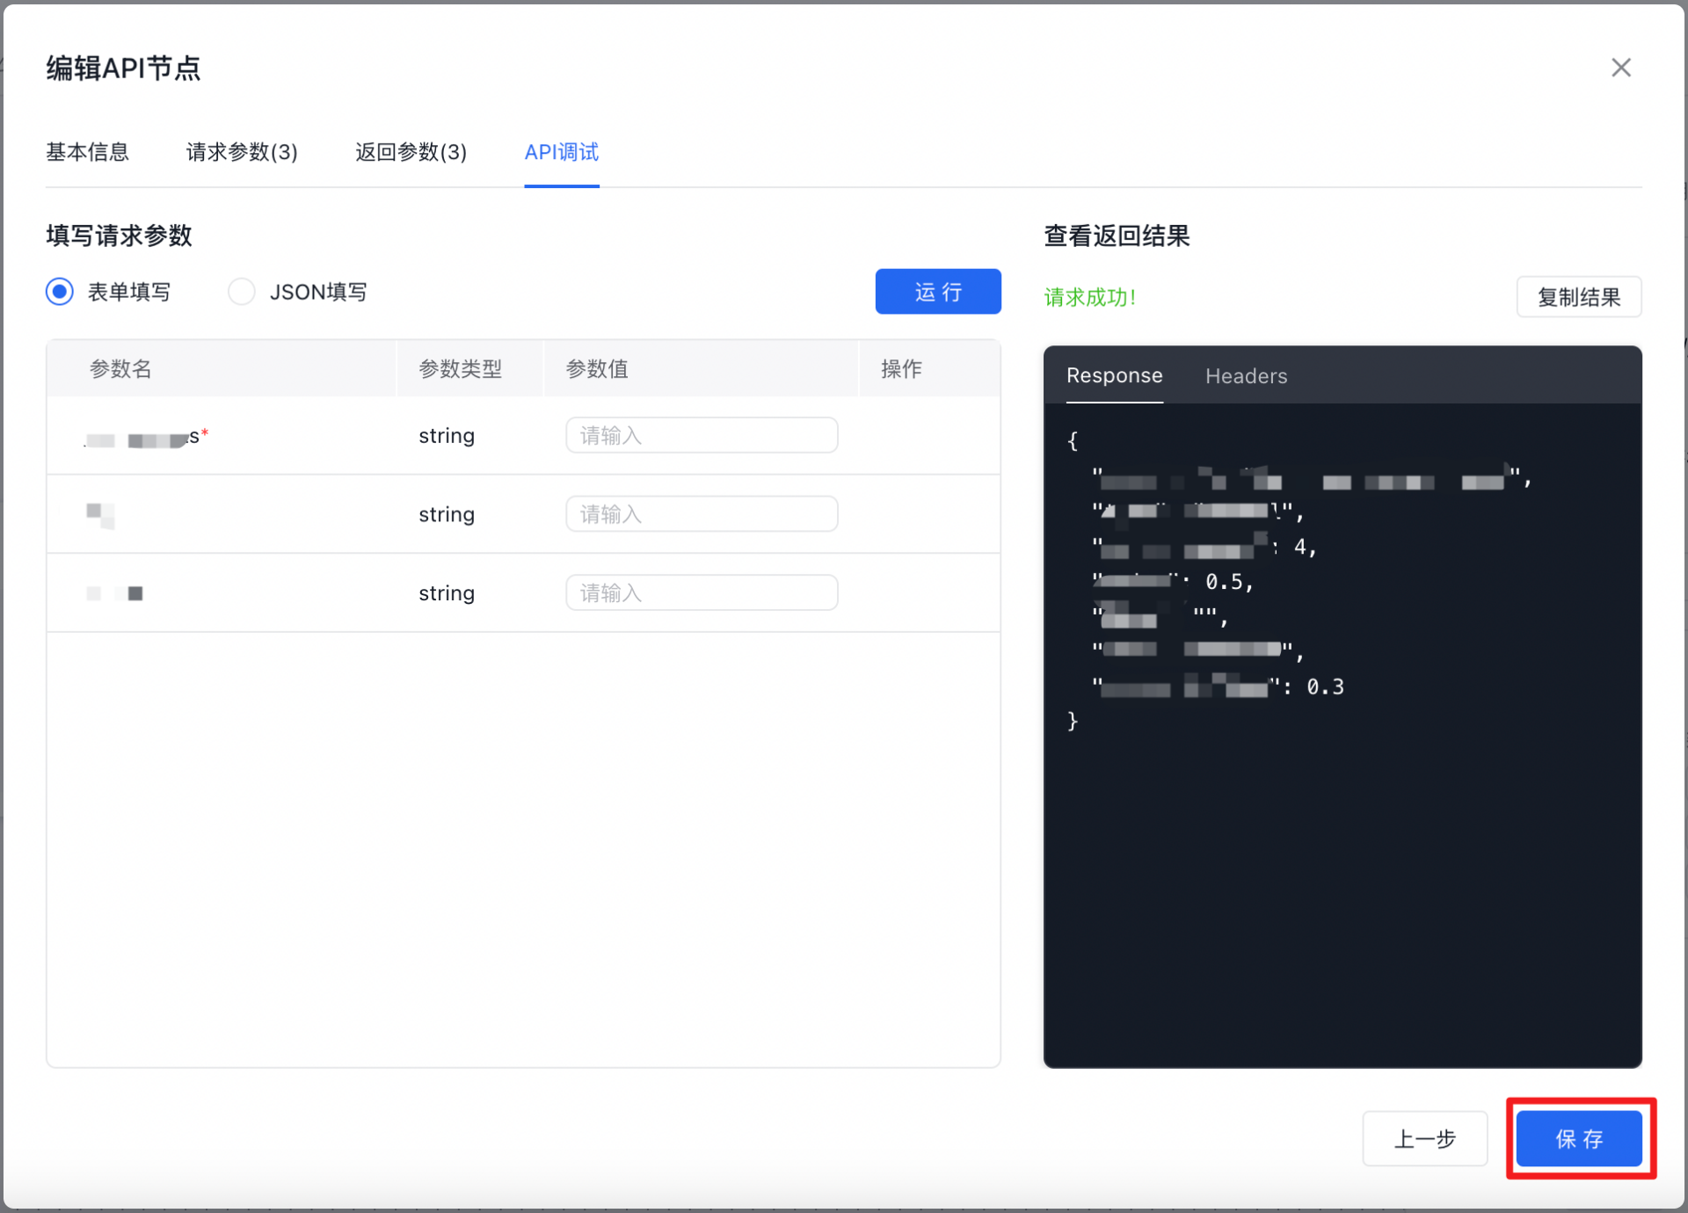
Task: Click the 查看返回结果 heading
Action: pos(1117,236)
